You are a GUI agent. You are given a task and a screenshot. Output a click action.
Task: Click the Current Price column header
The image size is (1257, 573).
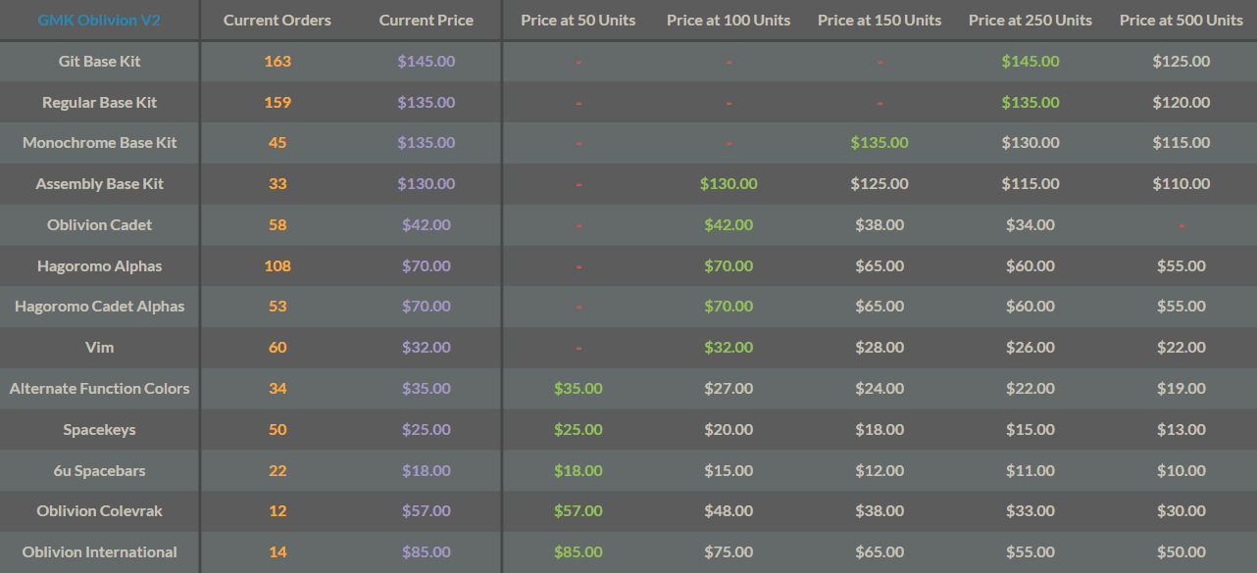pyautogui.click(x=427, y=21)
